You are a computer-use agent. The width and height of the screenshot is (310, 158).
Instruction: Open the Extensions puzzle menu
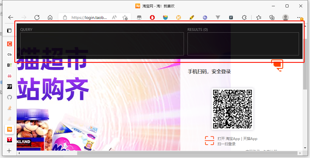coord(244,17)
